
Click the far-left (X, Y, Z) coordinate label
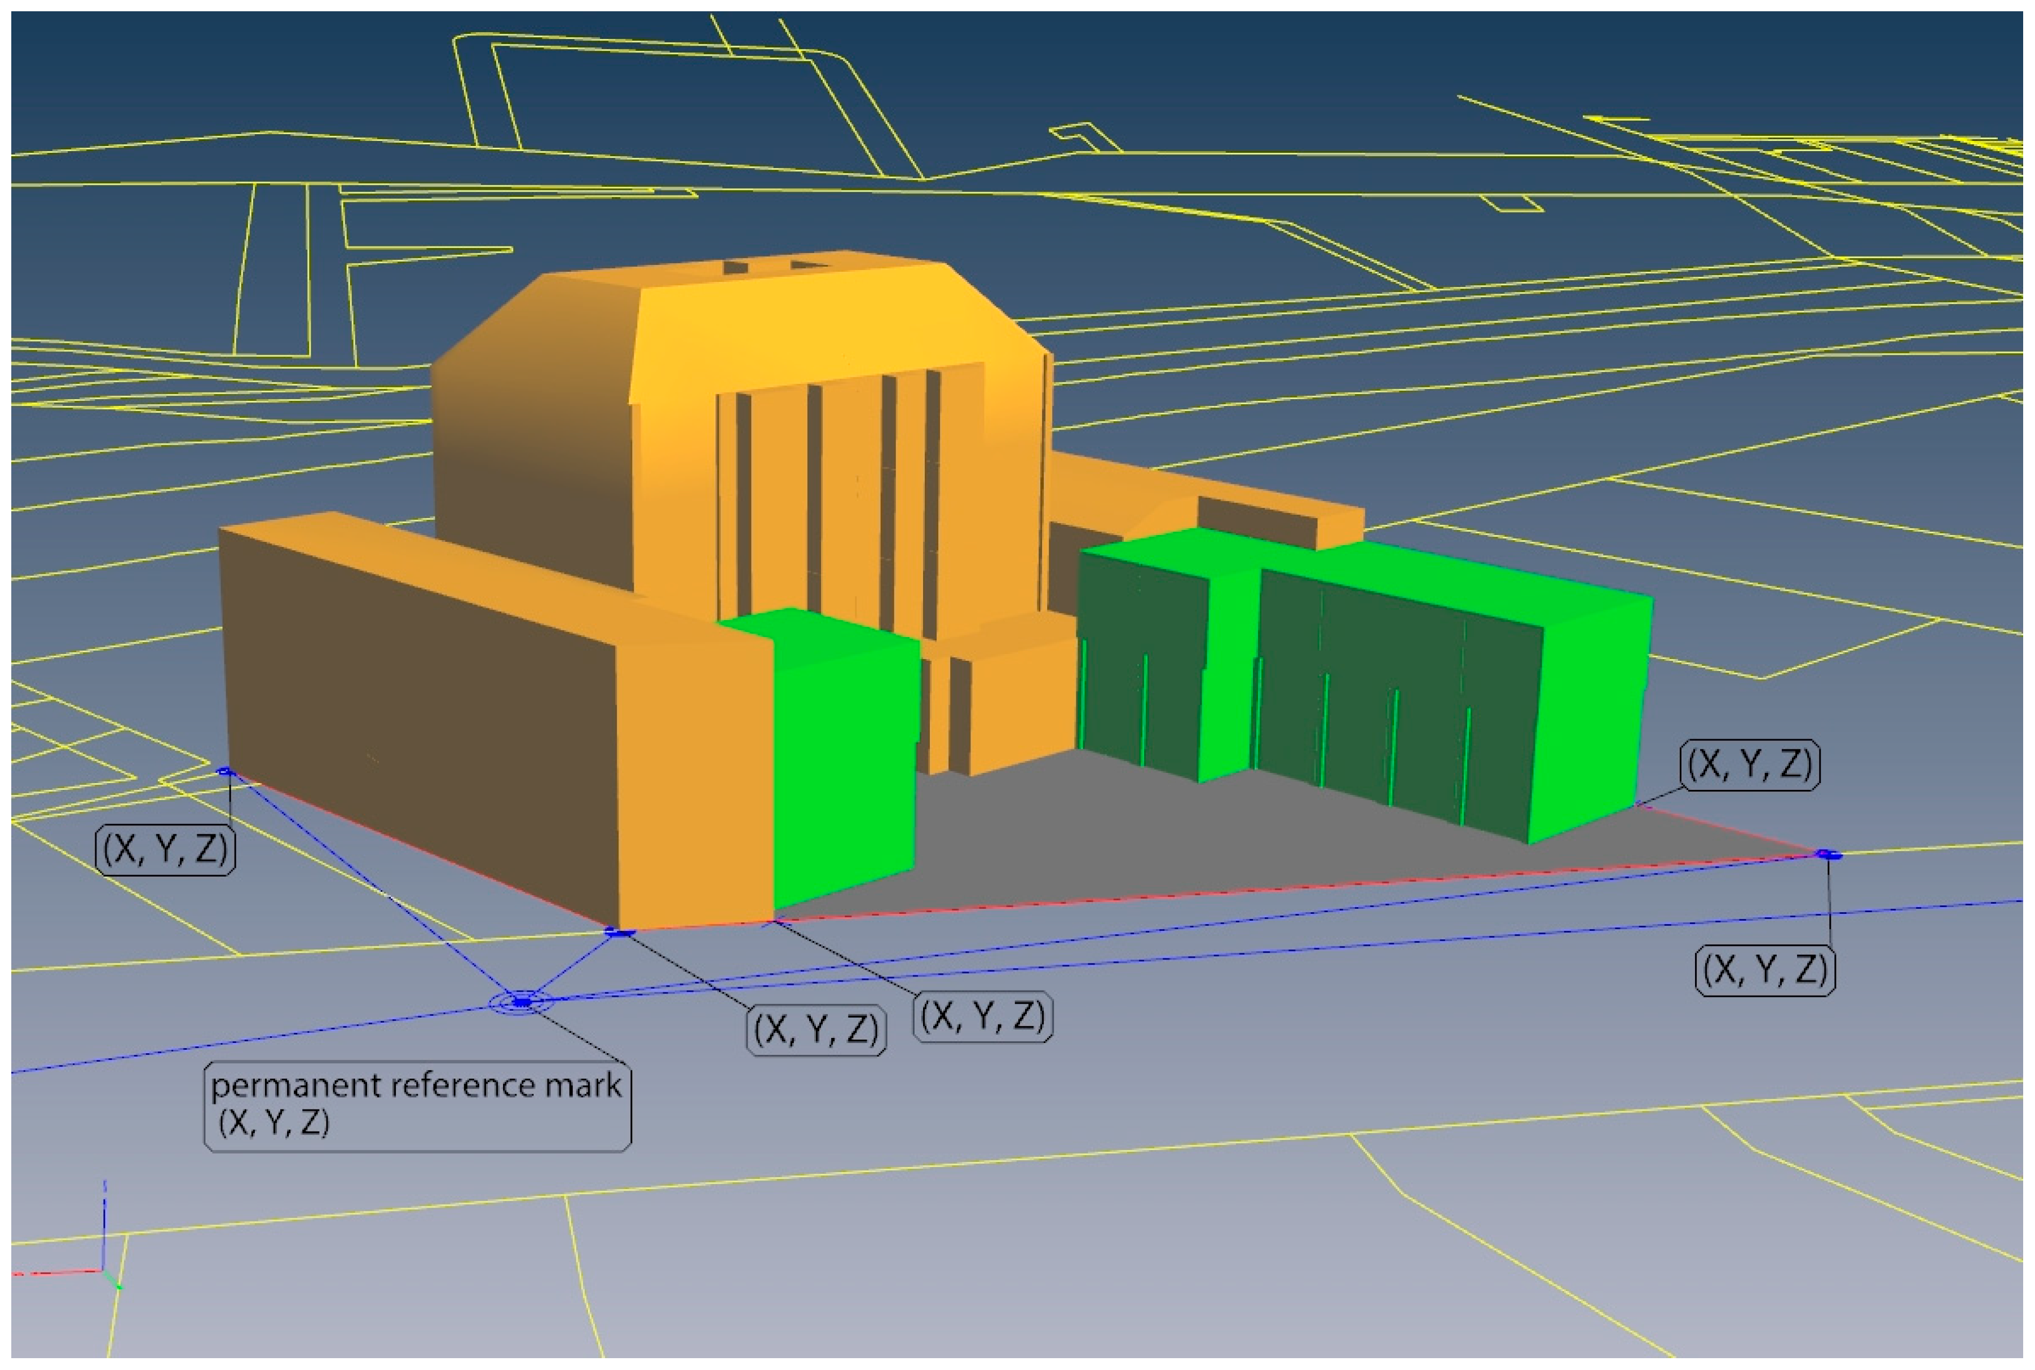165,849
